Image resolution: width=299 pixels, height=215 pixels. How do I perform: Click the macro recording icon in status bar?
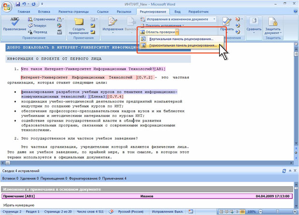pyautogui.click(x=190, y=212)
